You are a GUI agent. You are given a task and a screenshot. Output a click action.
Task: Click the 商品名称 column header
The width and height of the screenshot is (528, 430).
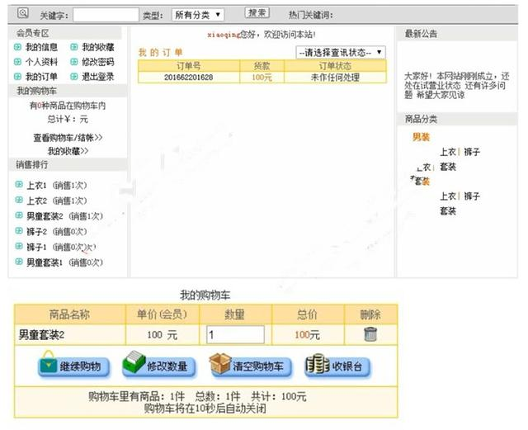pyautogui.click(x=69, y=314)
